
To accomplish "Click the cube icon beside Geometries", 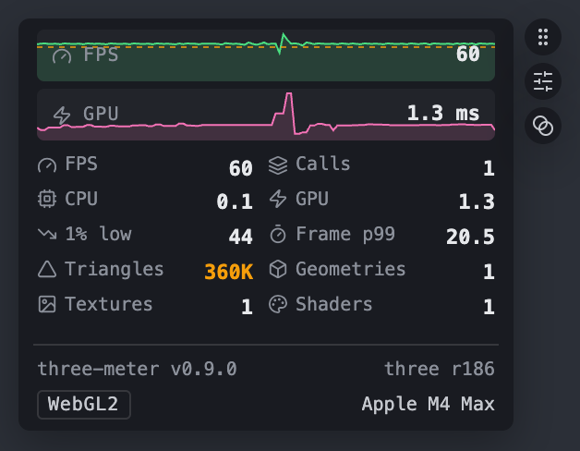I will (278, 269).
